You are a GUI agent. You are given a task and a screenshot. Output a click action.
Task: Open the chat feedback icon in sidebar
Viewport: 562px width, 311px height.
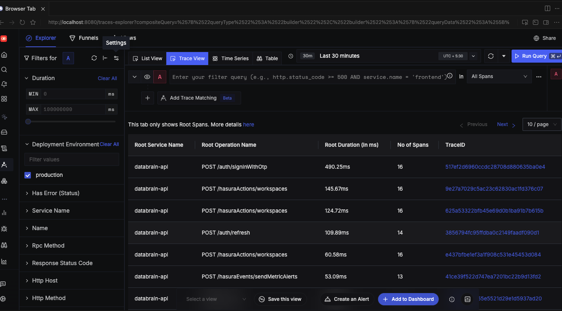[3, 284]
